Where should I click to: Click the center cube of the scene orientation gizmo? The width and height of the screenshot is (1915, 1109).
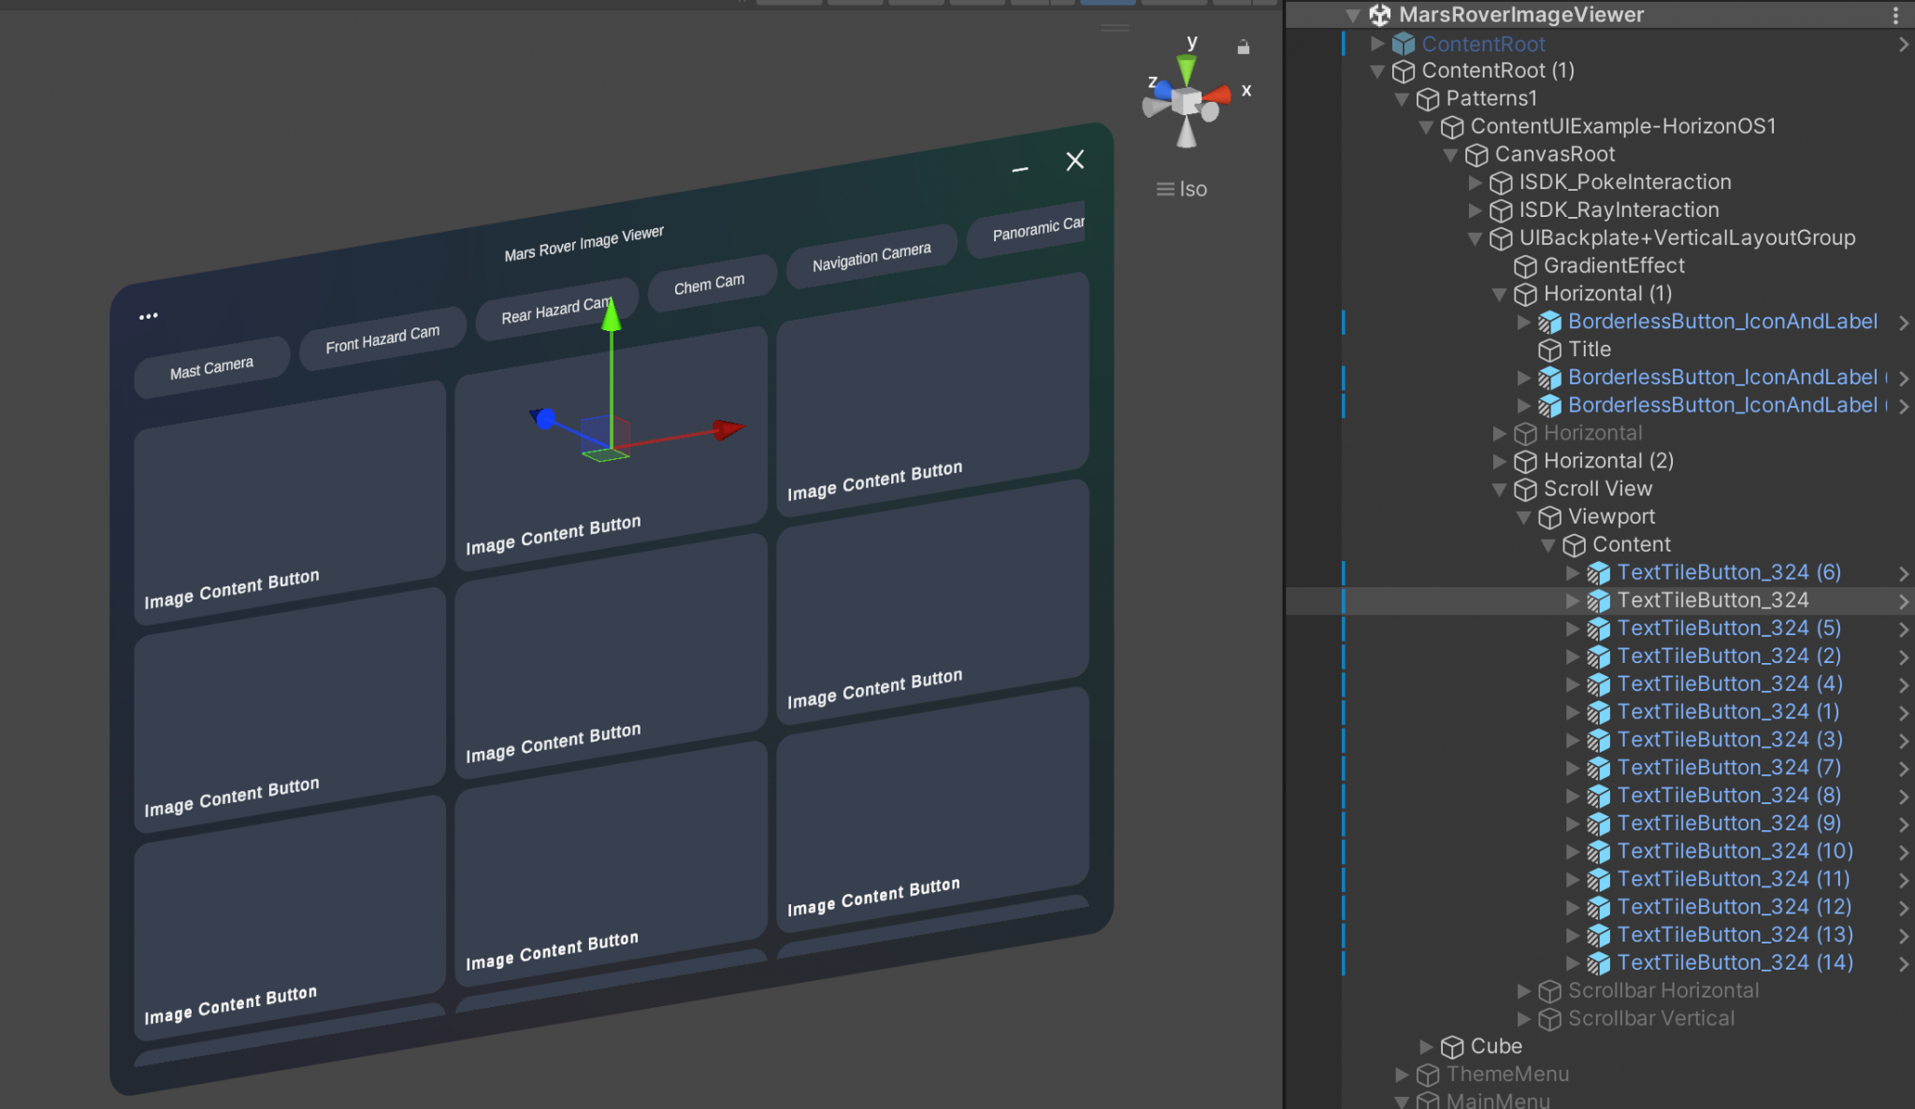1186,98
